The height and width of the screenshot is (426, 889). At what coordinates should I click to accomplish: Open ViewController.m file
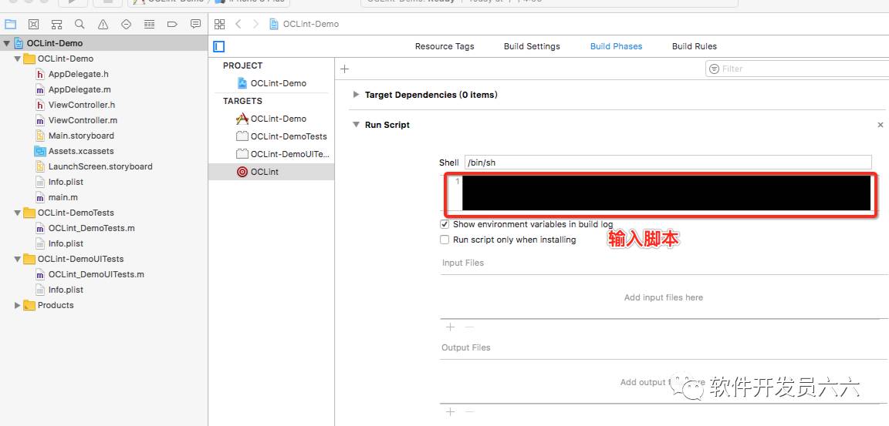coord(83,120)
